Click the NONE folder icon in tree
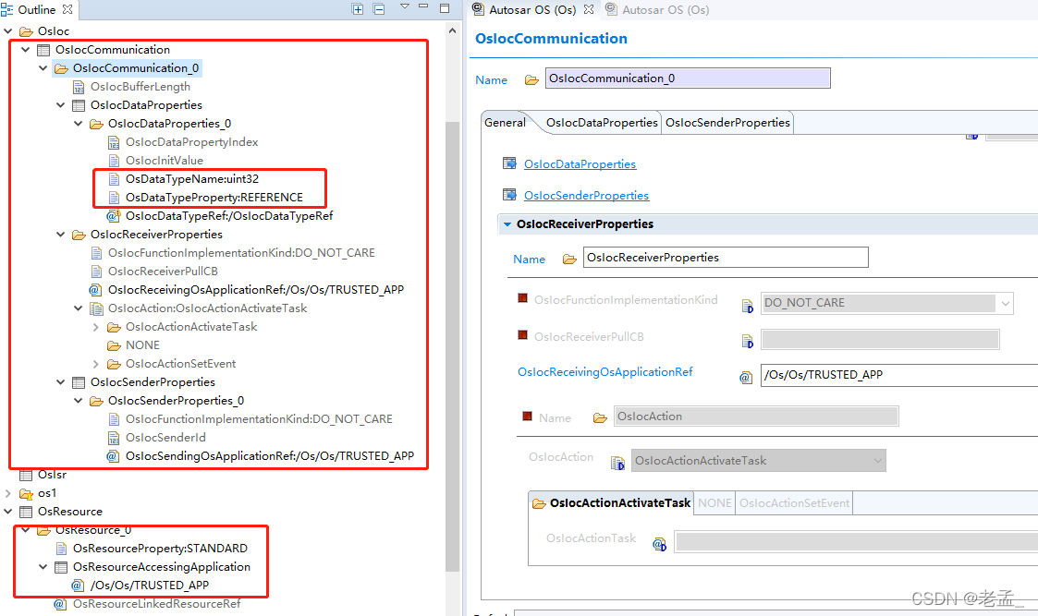The width and height of the screenshot is (1038, 616). point(114,345)
